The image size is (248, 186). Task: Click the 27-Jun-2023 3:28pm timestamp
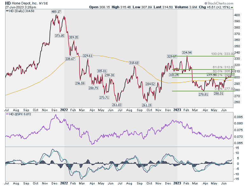(x=21, y=7)
